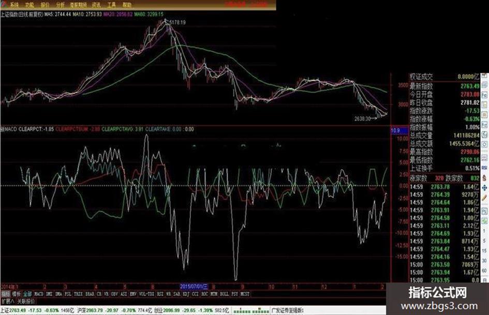This screenshot has width=489, height=315.
Task: Click the 涨家数 value 320
Action: [x=439, y=178]
